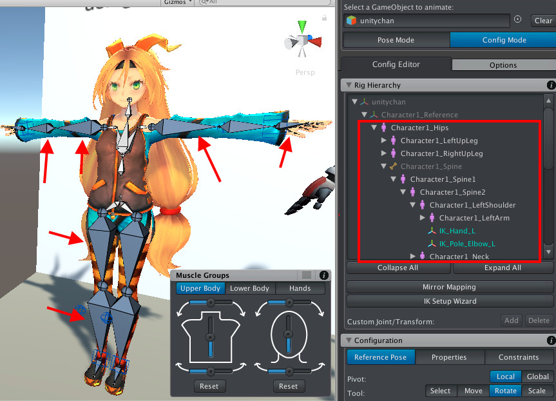556x401 pixels.
Task: Click the unitychan cube prefab icon
Action: [351, 21]
